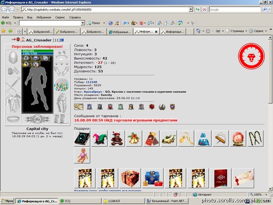Open Quick Tabs grid icon
The width and height of the screenshot is (273, 205).
pyautogui.click(x=19, y=31)
